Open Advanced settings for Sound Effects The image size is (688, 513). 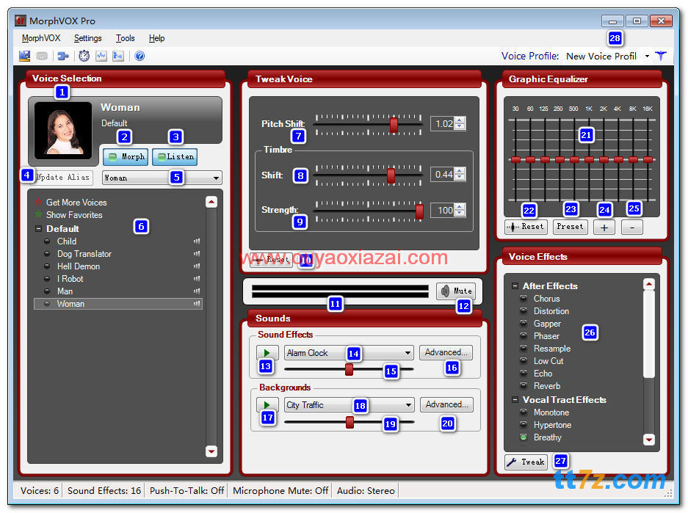(446, 352)
